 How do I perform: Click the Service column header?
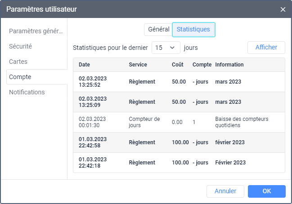click(138, 65)
